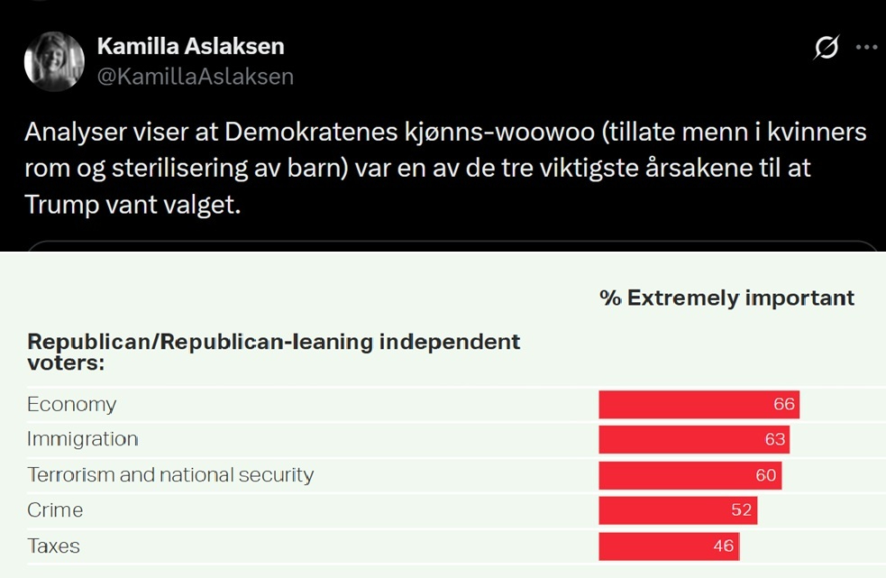
Task: Click the 'Trump vant valget' line
Action: 133,204
